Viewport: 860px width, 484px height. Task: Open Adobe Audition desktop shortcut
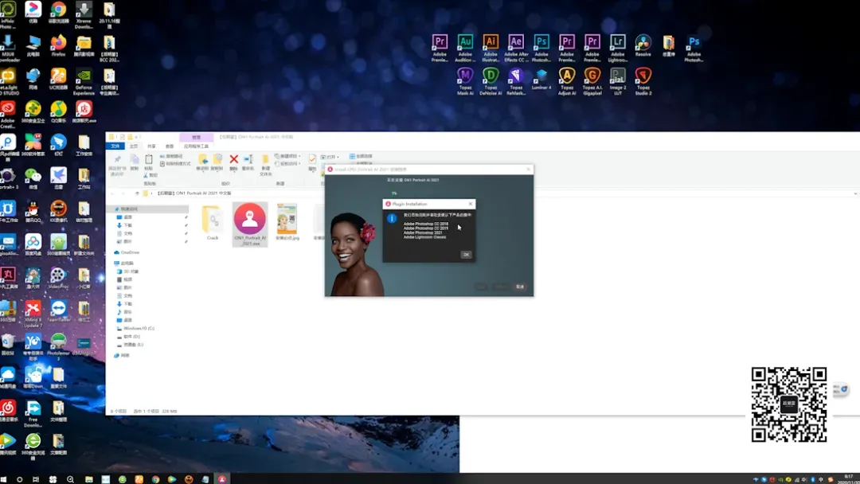pyautogui.click(x=465, y=49)
